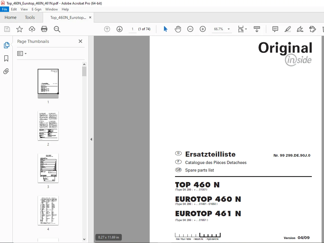Viewport: 324px width, 243px height.
Task: Click the stamp tool icon
Action: tap(312, 29)
